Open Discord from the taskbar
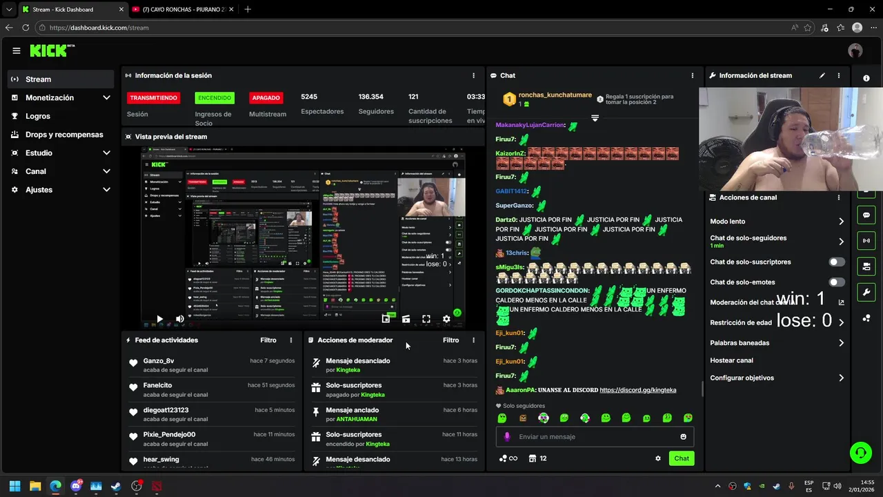This screenshot has height=497, width=883. (76, 487)
